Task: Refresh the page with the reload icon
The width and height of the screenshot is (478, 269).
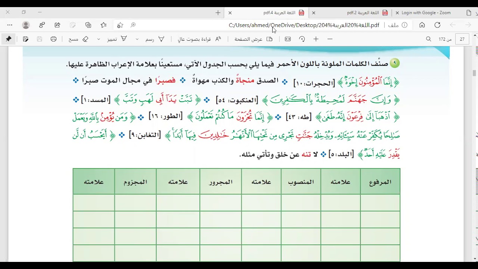Action: point(437,25)
